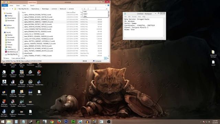Click the SteamApps breadcrumb segment
Viewport: 220px width, 124px height.
45,9
